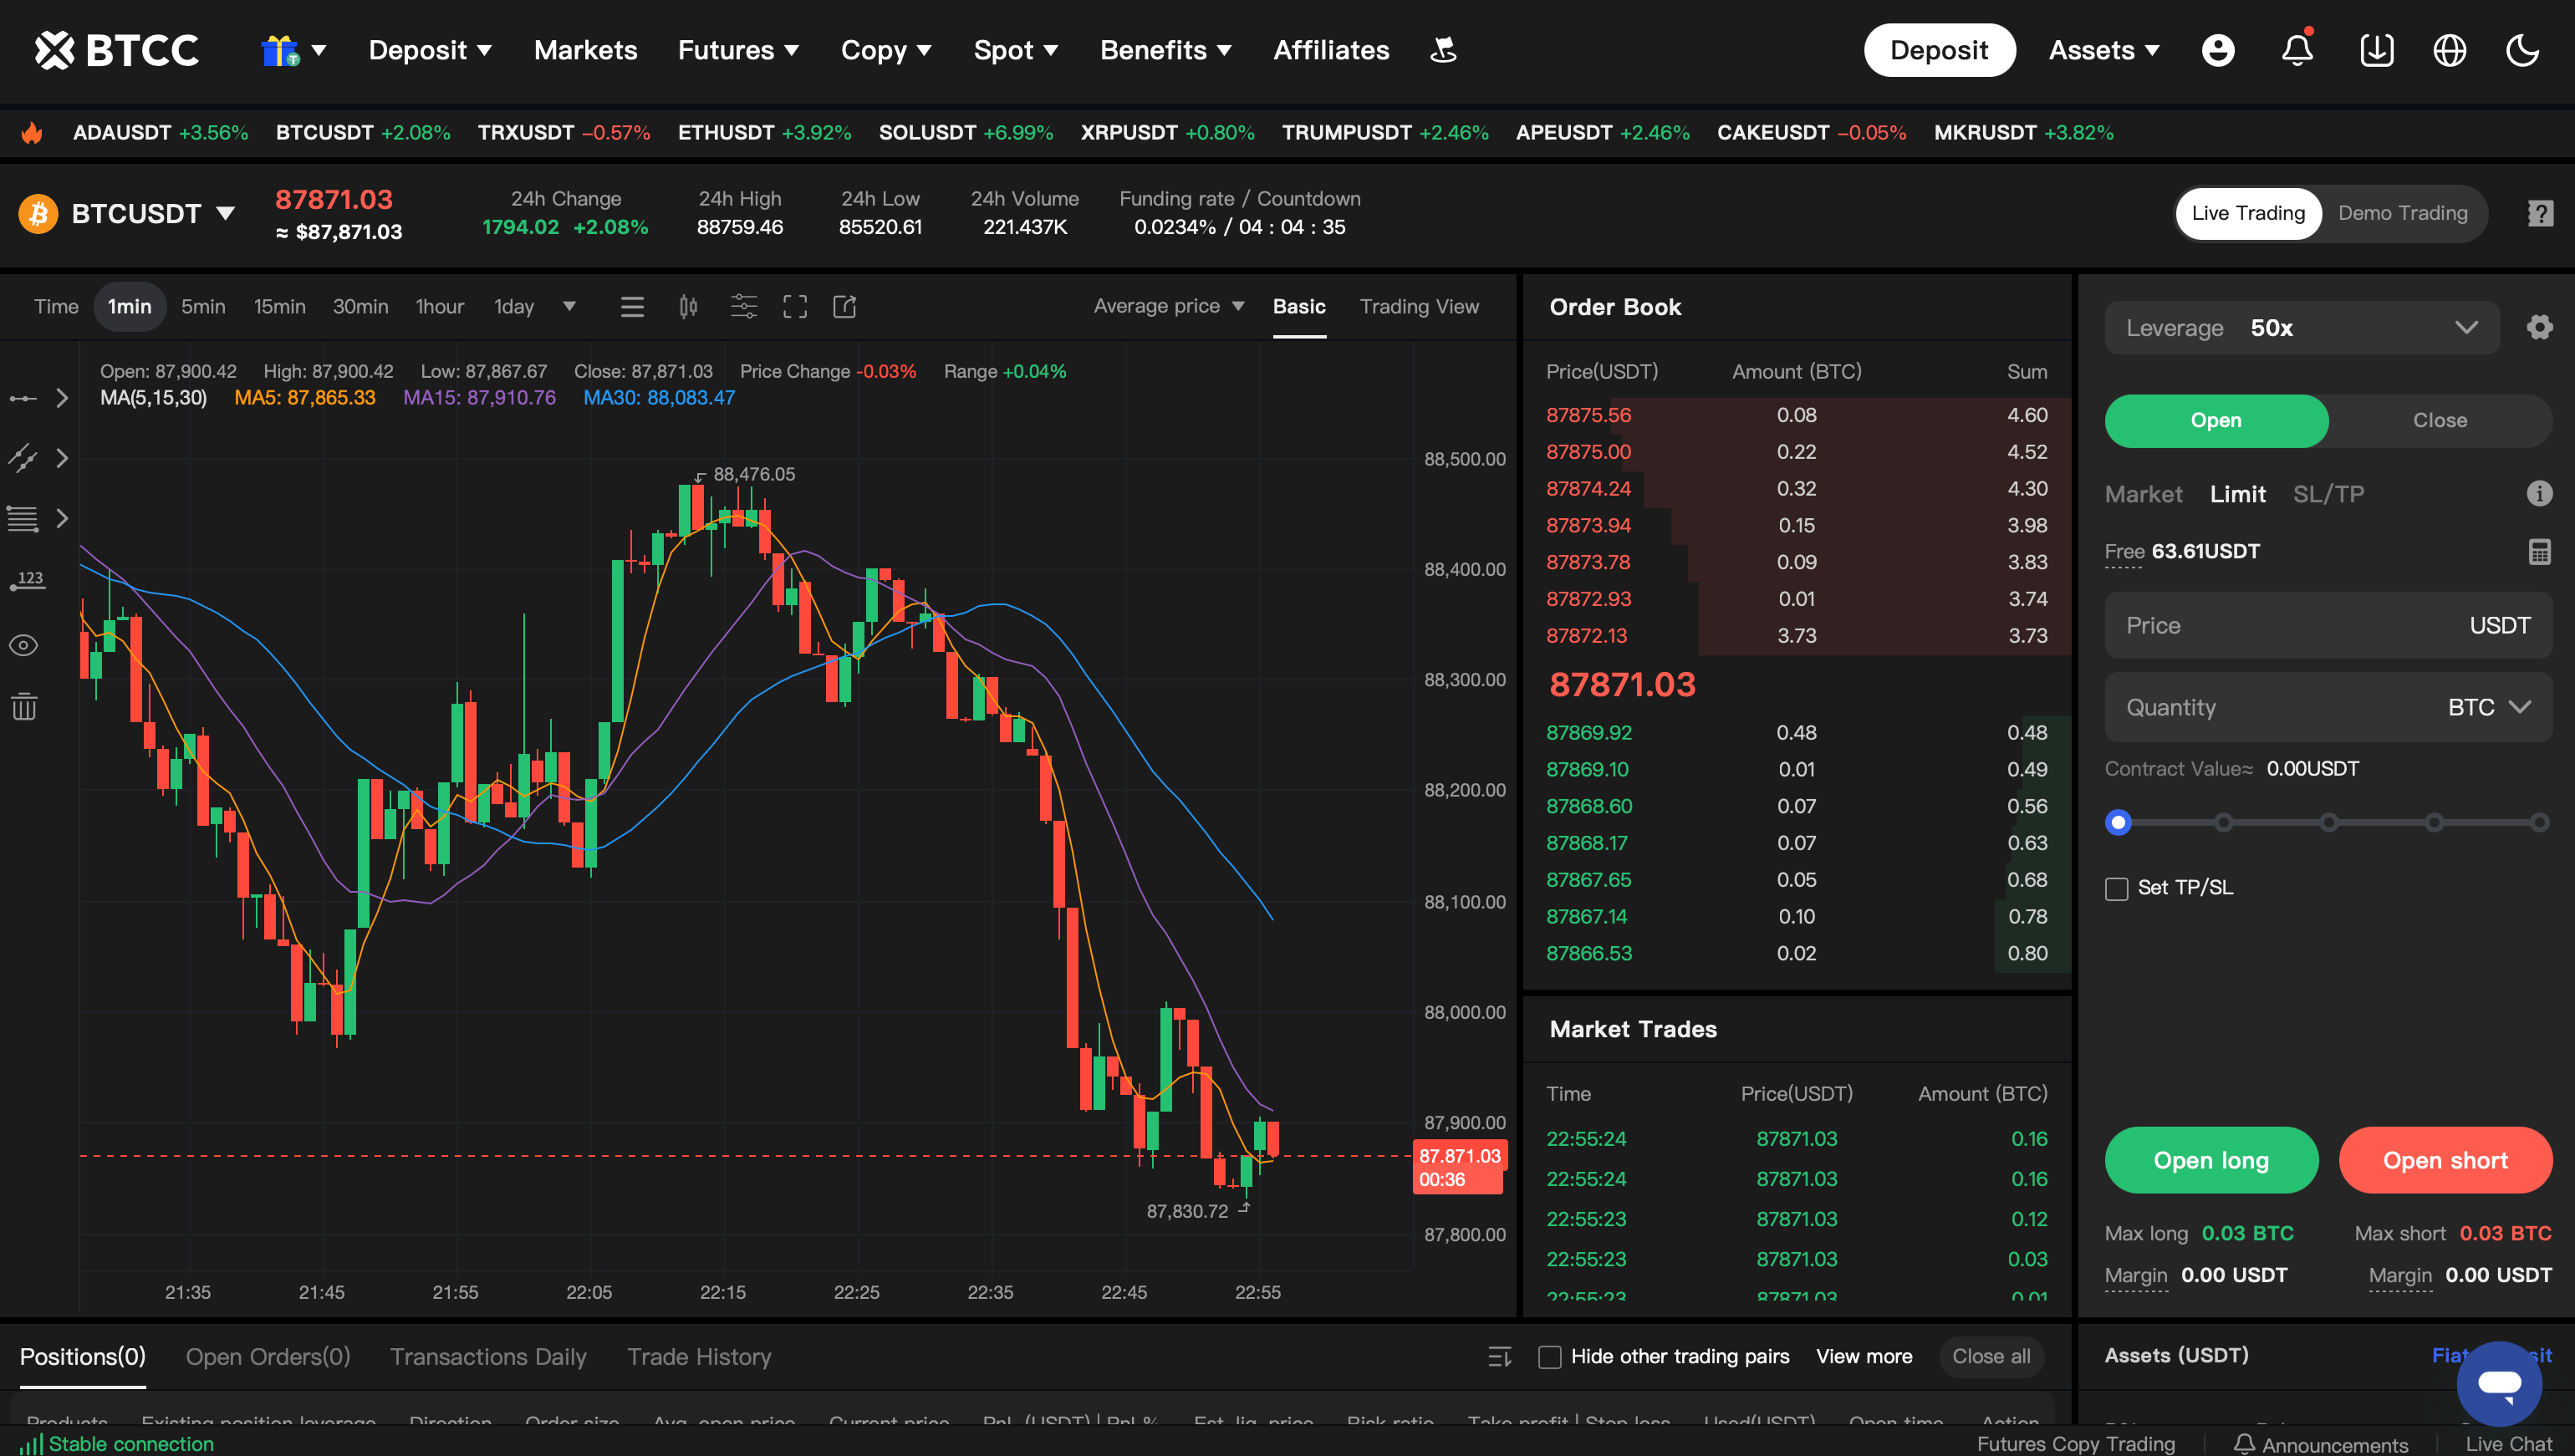
Task: Click the app download icon
Action: click(x=2376, y=50)
